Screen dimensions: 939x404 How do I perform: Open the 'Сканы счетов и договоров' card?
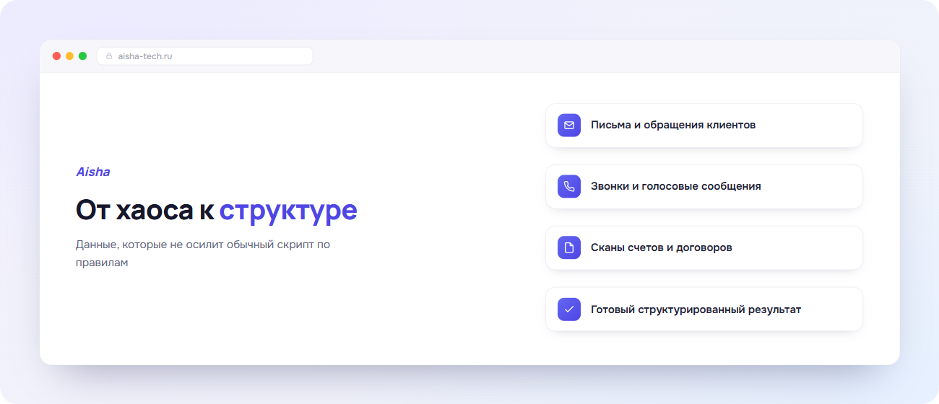click(704, 248)
